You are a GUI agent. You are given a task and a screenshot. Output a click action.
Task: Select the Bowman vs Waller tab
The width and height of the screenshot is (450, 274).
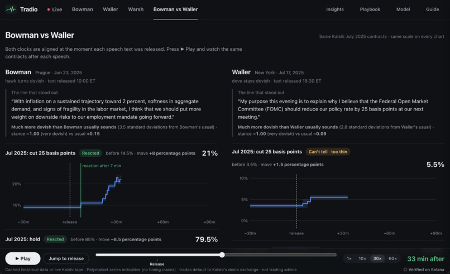(175, 9)
